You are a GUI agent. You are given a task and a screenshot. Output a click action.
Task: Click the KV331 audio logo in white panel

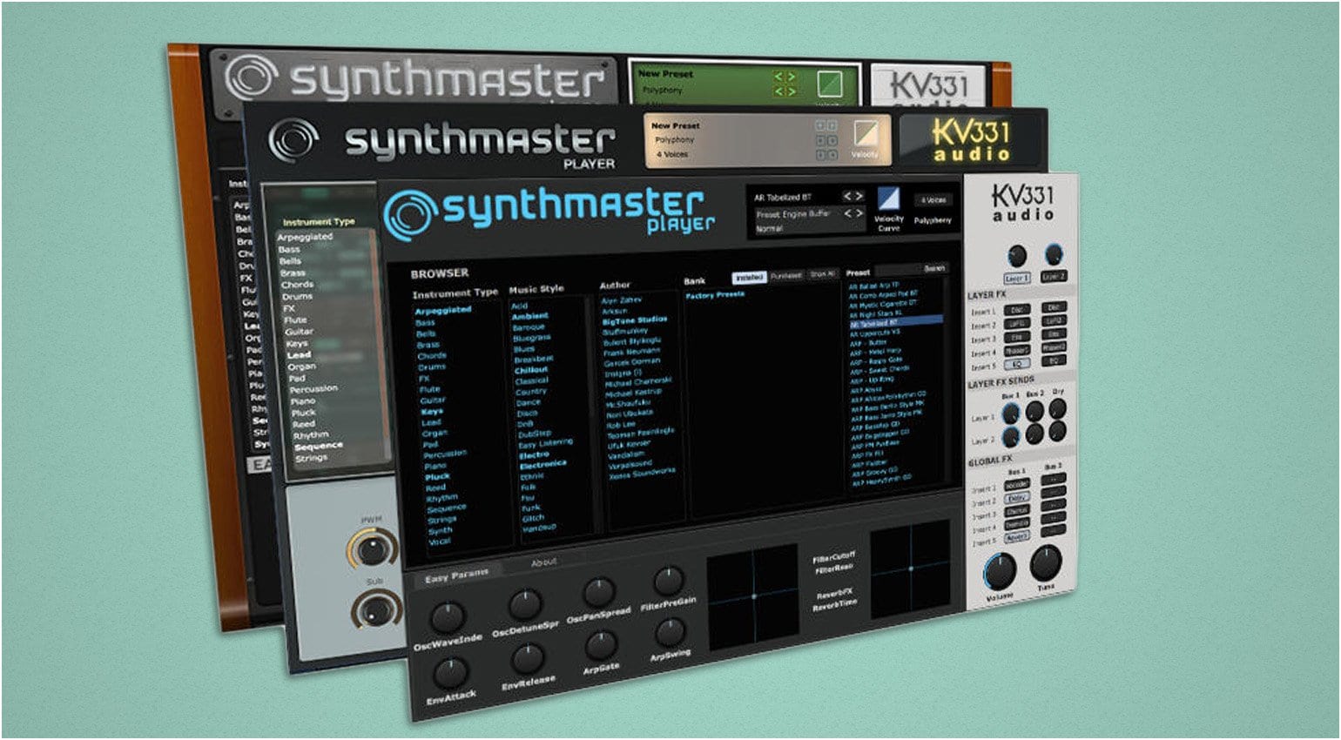[1024, 203]
